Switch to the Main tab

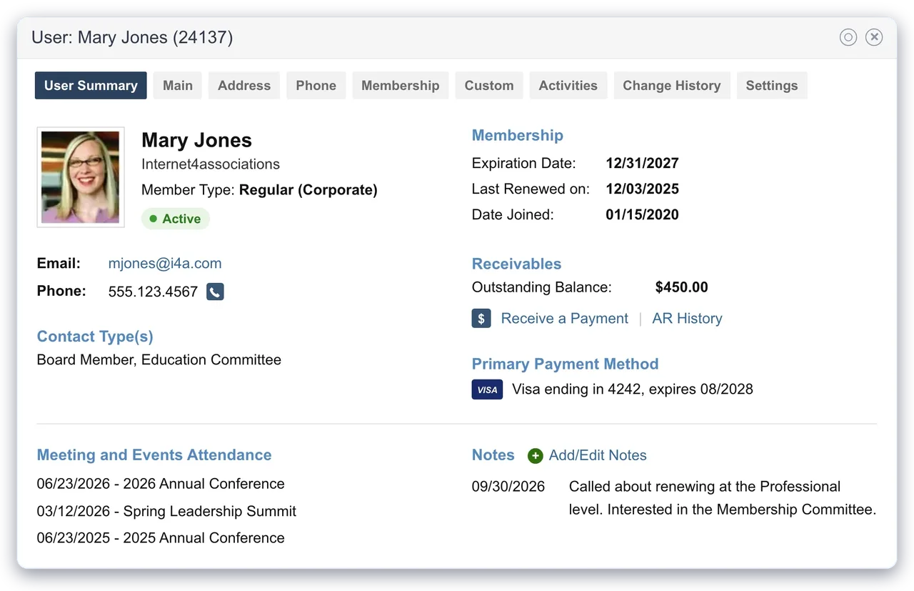[178, 85]
